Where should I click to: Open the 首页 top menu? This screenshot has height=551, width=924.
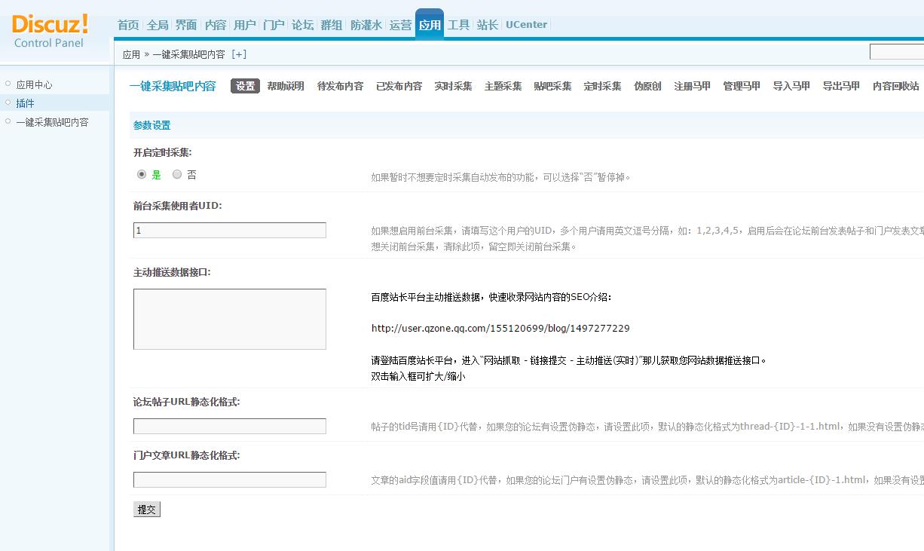(128, 25)
